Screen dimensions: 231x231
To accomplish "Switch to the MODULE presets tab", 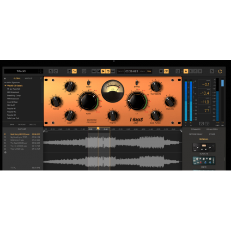I will pyautogui.click(x=29, y=79).
